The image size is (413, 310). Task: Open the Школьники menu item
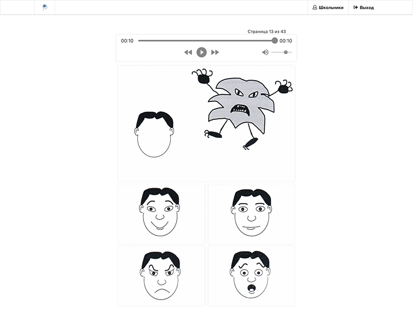pyautogui.click(x=328, y=7)
